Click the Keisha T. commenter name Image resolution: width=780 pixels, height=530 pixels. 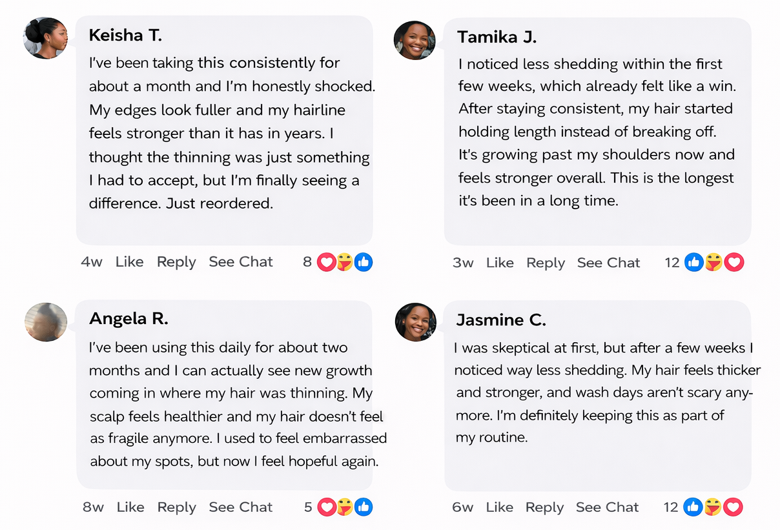125,35
